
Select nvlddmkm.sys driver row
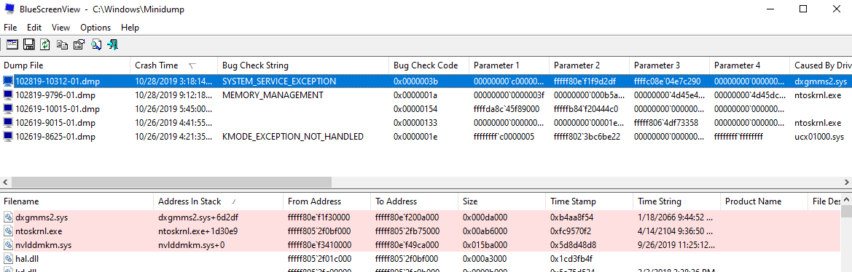point(421,245)
